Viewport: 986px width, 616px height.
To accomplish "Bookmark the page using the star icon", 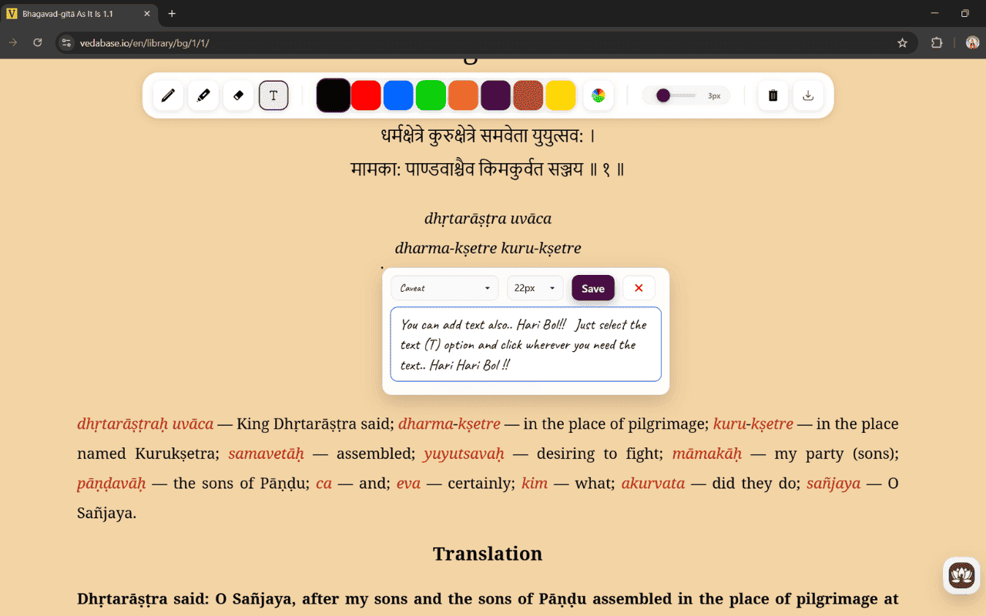I will [902, 42].
